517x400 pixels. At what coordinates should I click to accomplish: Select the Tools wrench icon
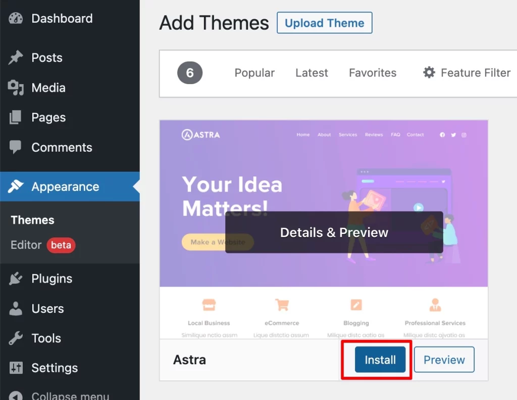(x=15, y=338)
